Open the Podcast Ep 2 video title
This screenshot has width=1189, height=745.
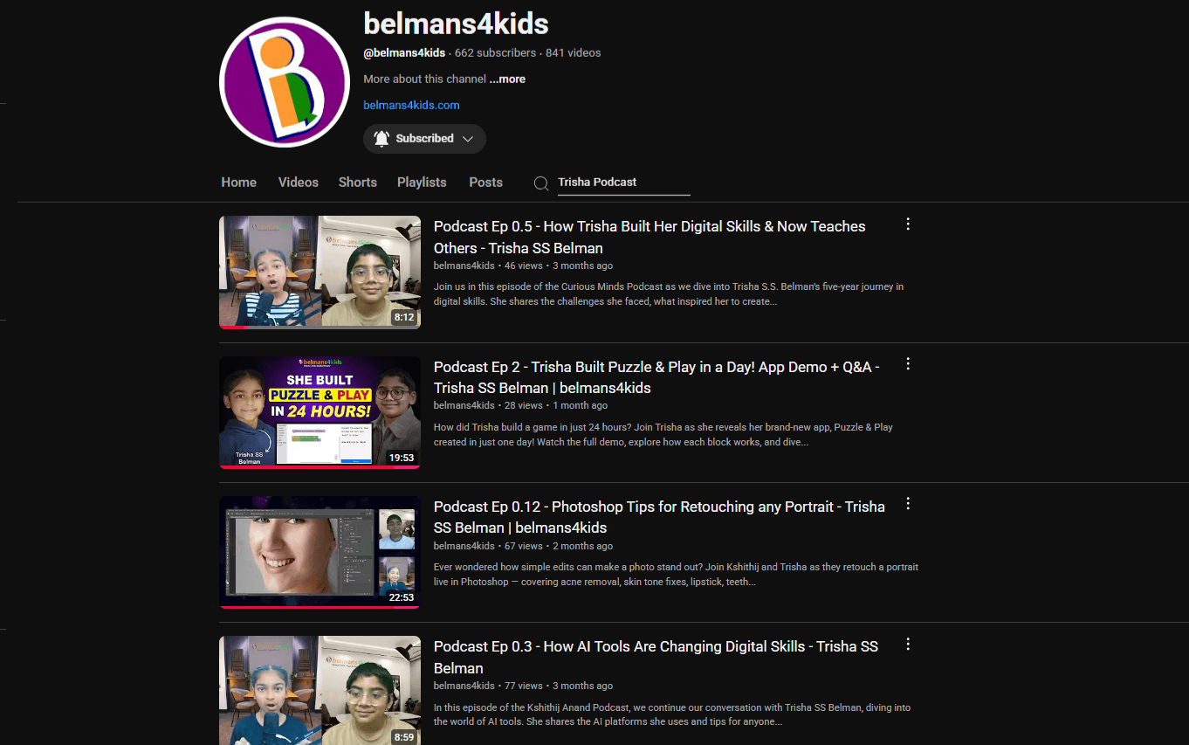(x=656, y=376)
